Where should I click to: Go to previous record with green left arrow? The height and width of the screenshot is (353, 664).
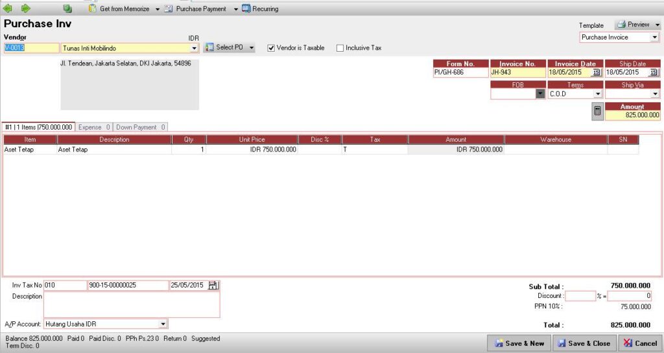pos(8,8)
